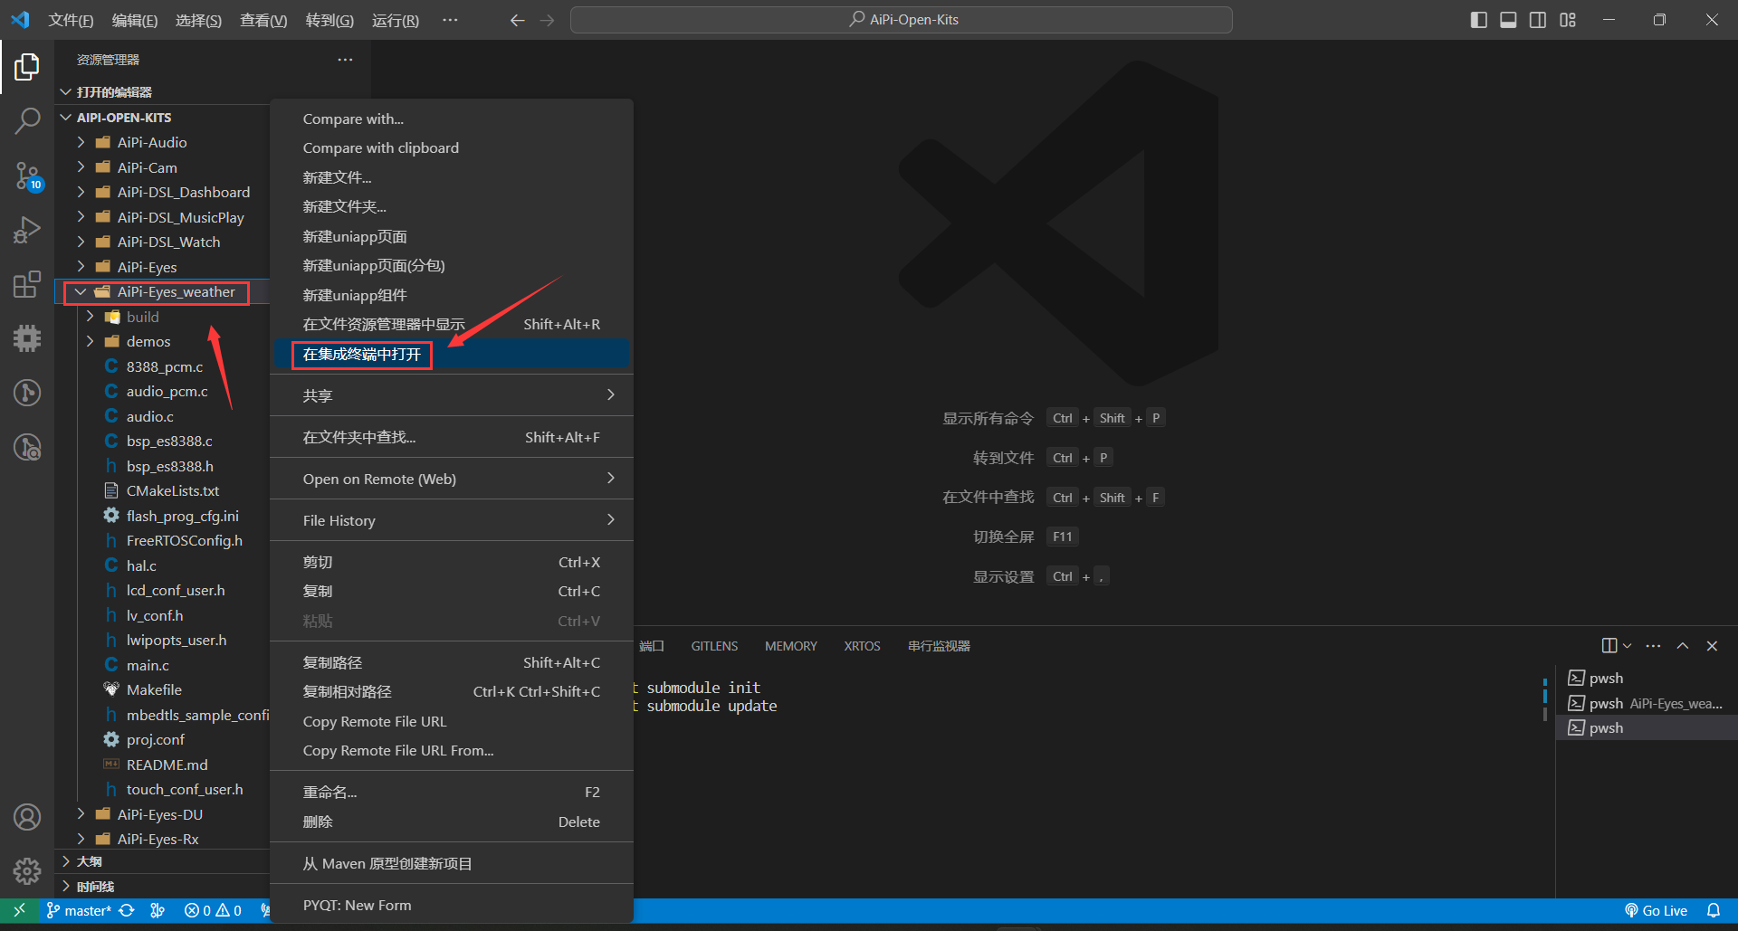Open README.md in the file tree
This screenshot has width=1738, height=931.
(x=167, y=765)
